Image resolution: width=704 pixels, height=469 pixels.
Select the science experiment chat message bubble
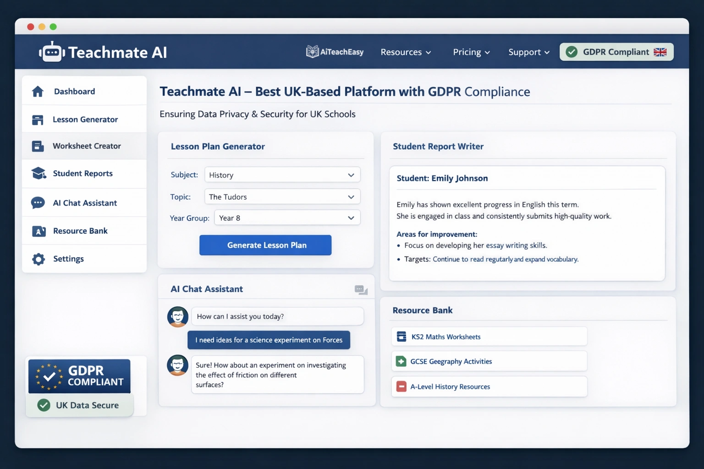tap(269, 340)
